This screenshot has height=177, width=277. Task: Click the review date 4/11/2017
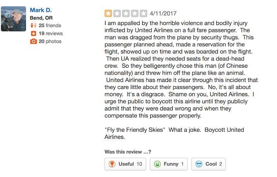coord(163,13)
